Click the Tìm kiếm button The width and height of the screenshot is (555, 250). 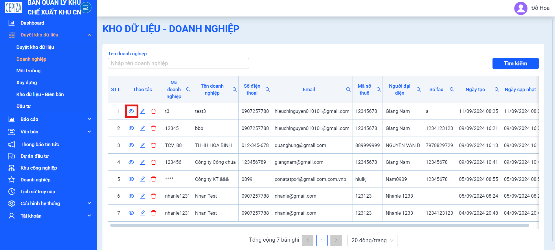pyautogui.click(x=515, y=63)
